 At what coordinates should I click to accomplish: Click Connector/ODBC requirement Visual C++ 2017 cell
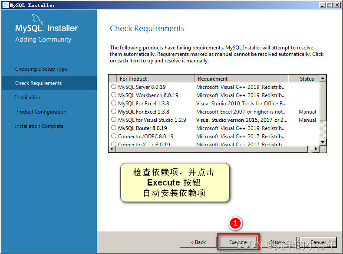pyautogui.click(x=241, y=137)
